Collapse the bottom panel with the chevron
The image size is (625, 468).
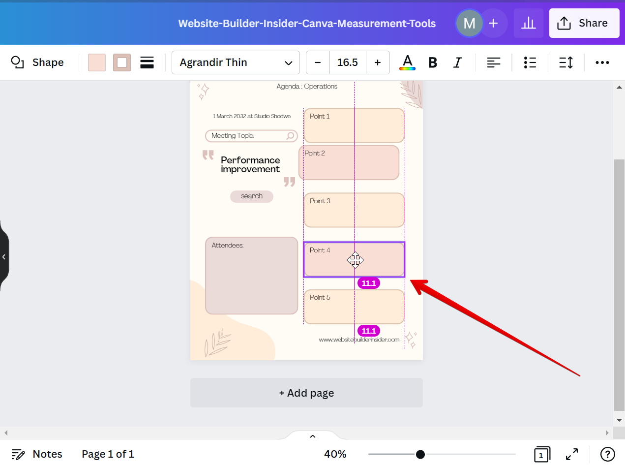pyautogui.click(x=312, y=436)
